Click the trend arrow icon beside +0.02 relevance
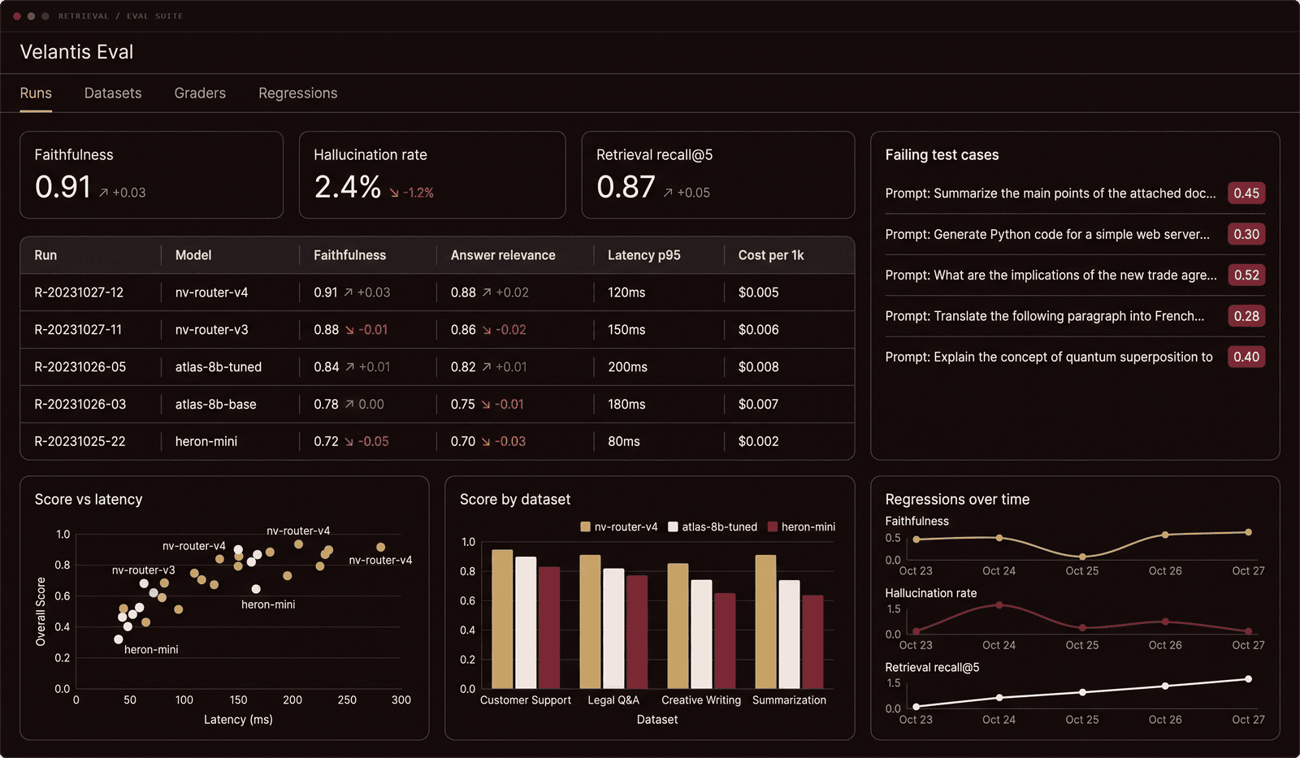This screenshot has width=1300, height=758. click(487, 292)
